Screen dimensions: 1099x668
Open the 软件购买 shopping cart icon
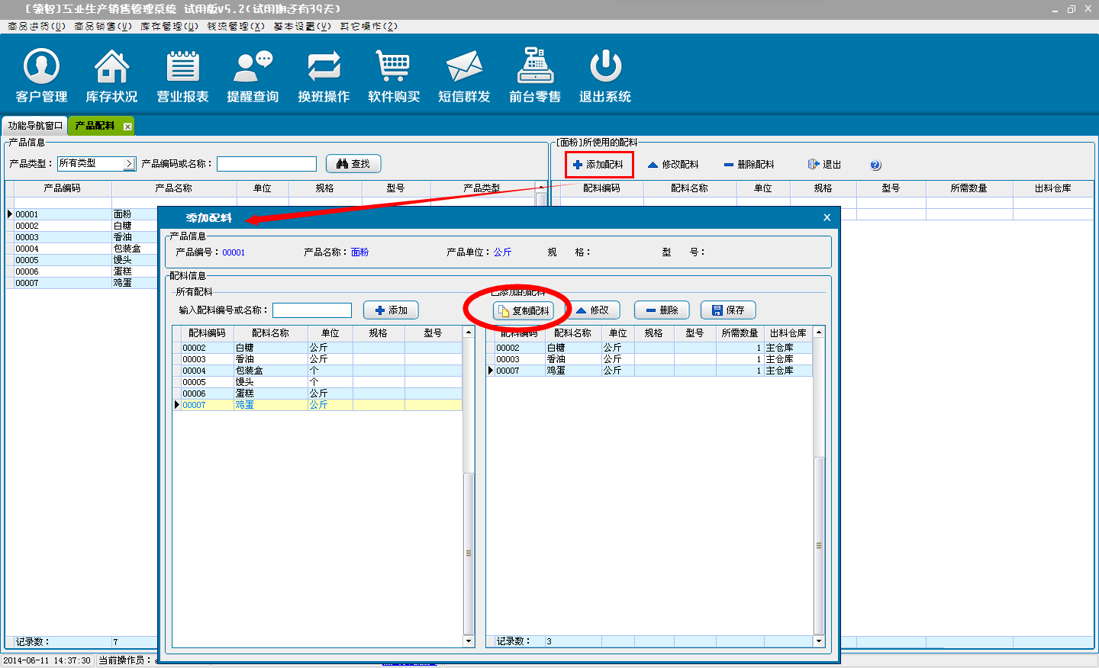tap(394, 67)
